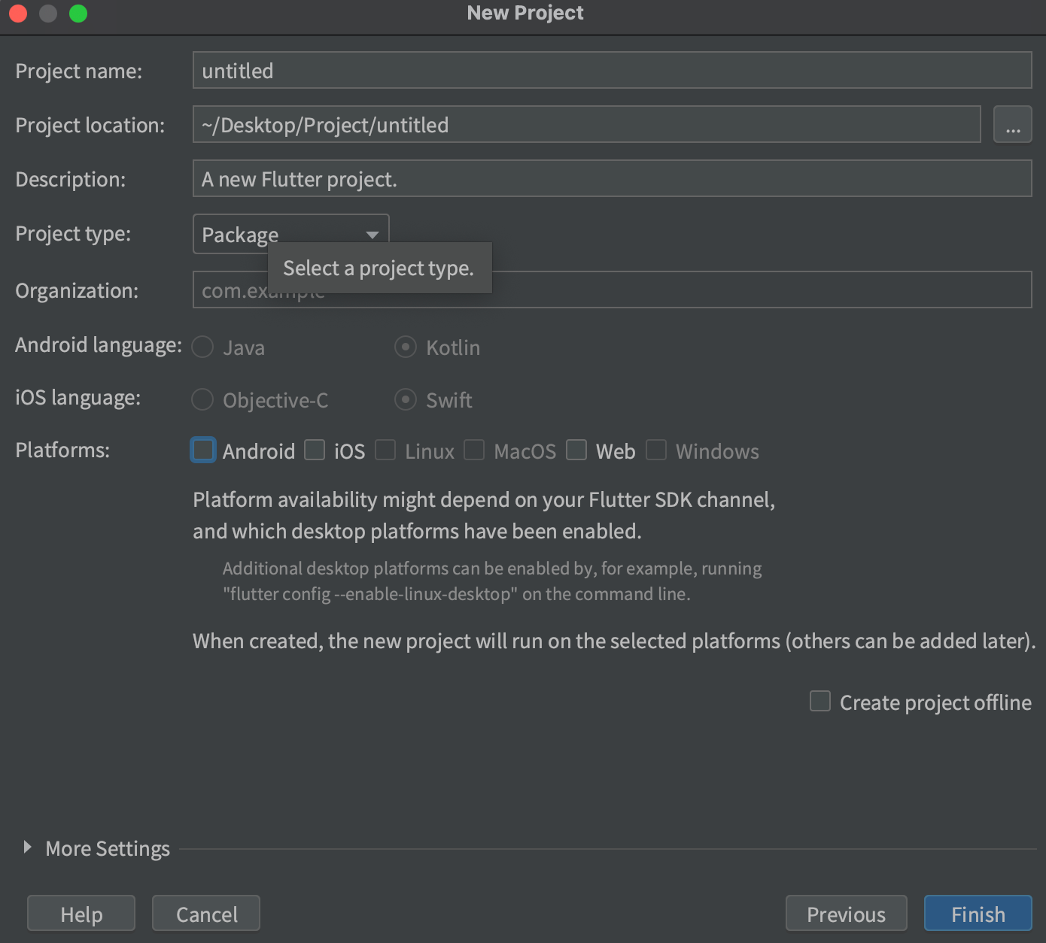Enable the iOS platform checkbox
1046x943 pixels.
coord(315,450)
